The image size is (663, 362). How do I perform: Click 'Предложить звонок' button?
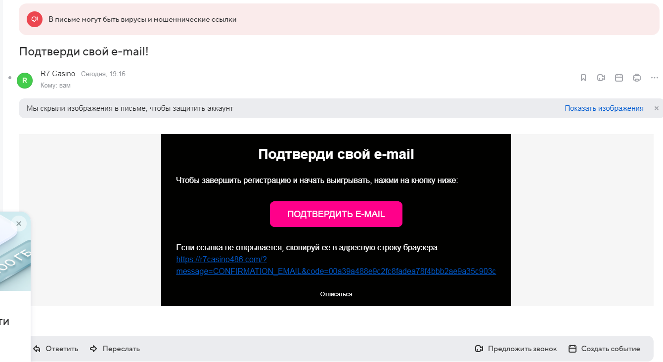click(x=516, y=349)
